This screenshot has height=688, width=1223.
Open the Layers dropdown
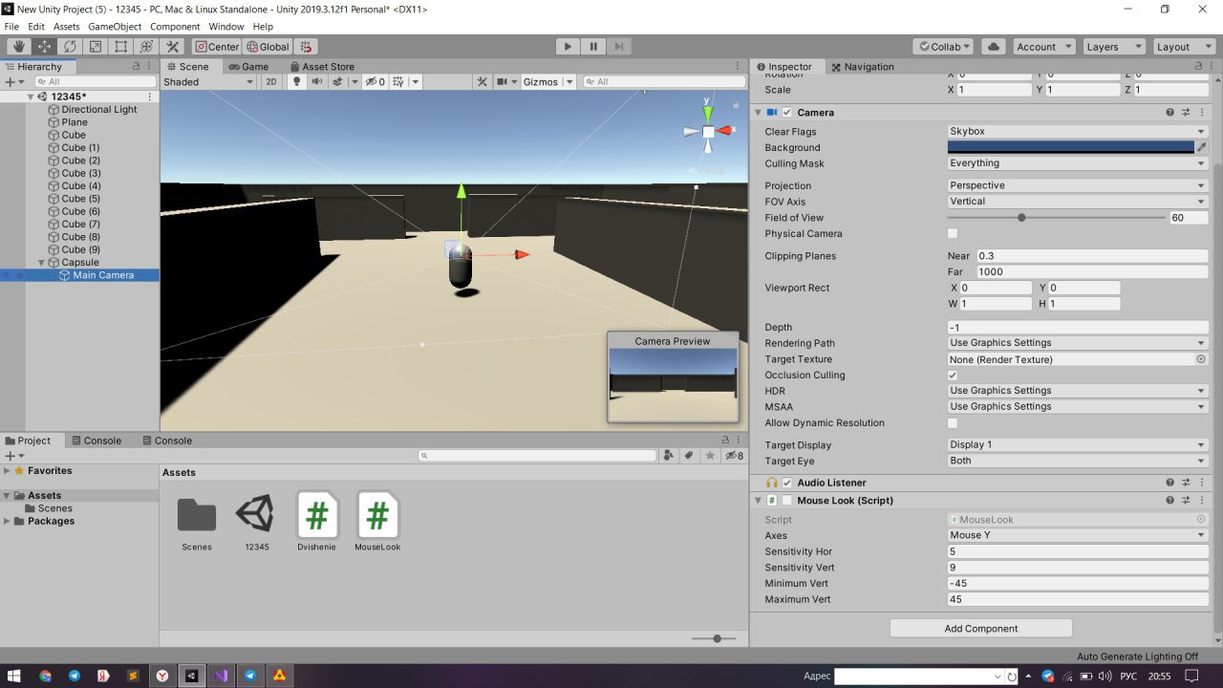(1112, 46)
